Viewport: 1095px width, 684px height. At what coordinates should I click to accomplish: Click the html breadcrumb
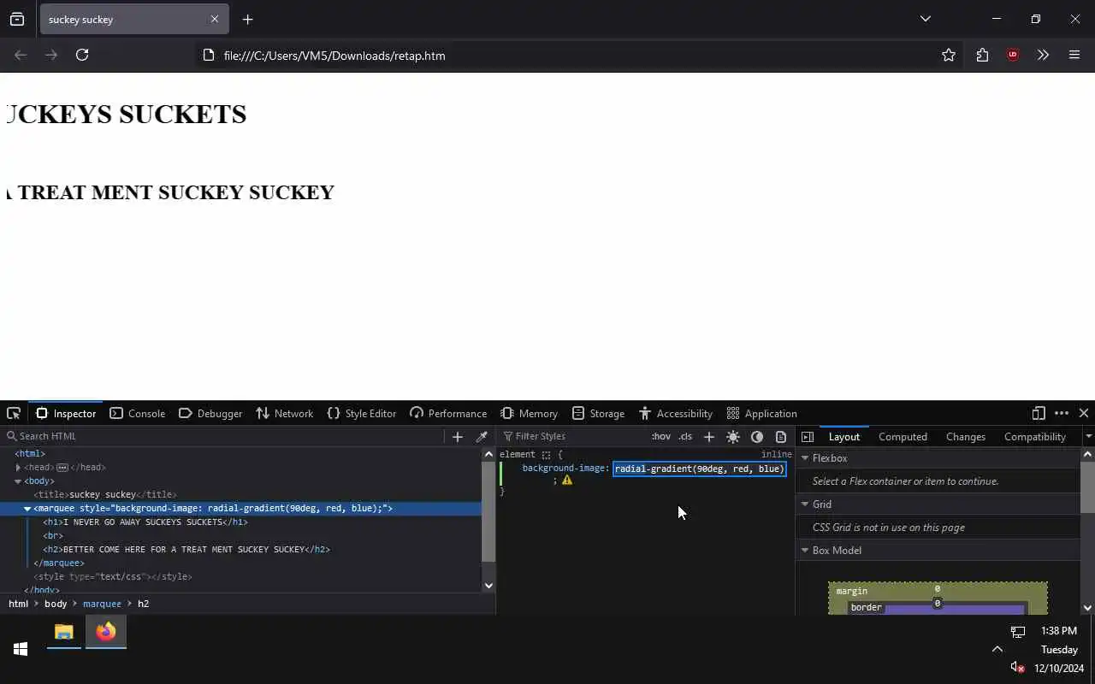coord(18,604)
